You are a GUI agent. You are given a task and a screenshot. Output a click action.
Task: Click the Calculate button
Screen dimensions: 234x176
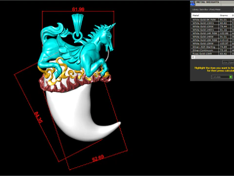coord(222,77)
